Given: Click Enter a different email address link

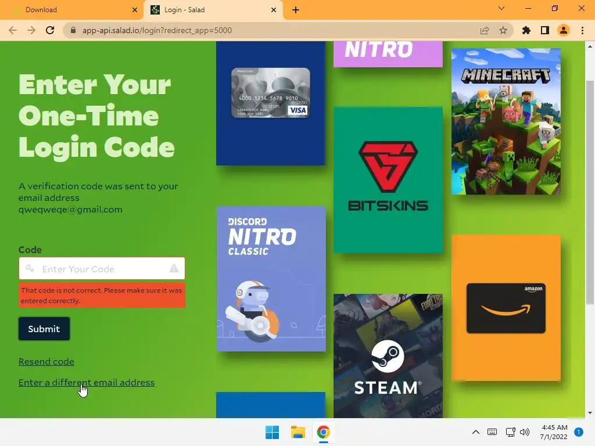Looking at the screenshot, I should click(87, 382).
